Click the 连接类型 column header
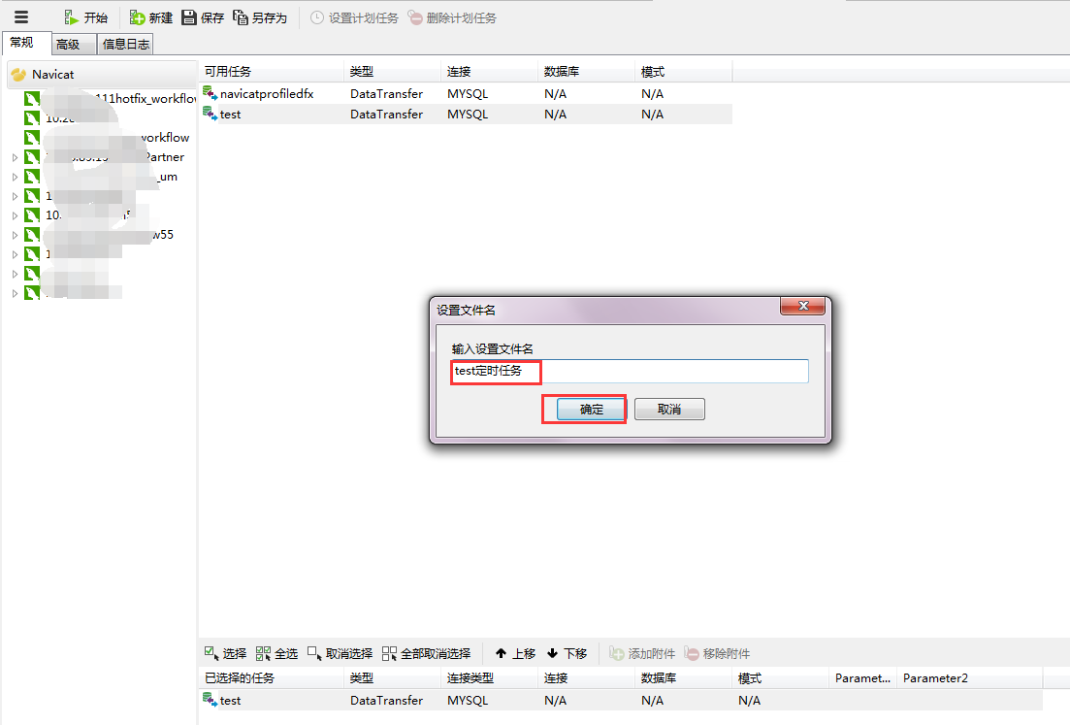Viewport: 1070px width, 725px height. 489,677
